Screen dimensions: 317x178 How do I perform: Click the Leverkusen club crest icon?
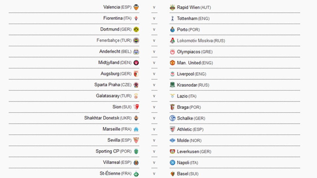click(172, 151)
